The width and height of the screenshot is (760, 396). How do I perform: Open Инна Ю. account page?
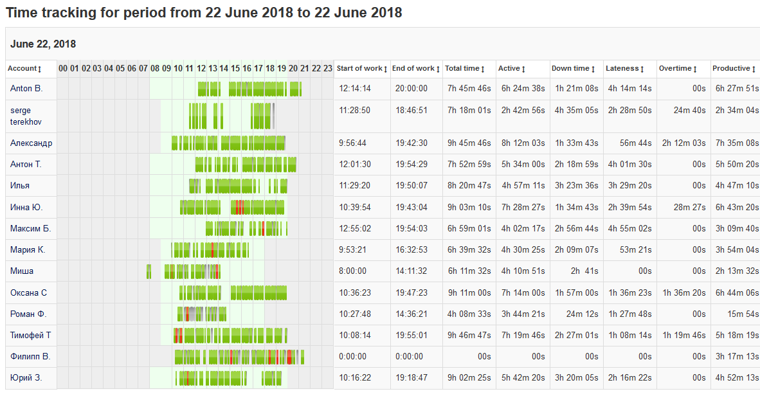coord(26,208)
